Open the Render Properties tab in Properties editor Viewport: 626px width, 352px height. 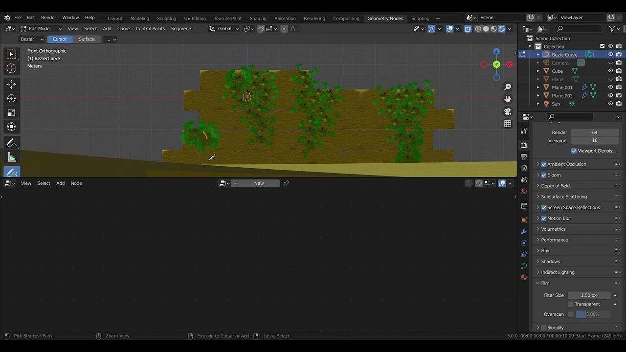(524, 145)
